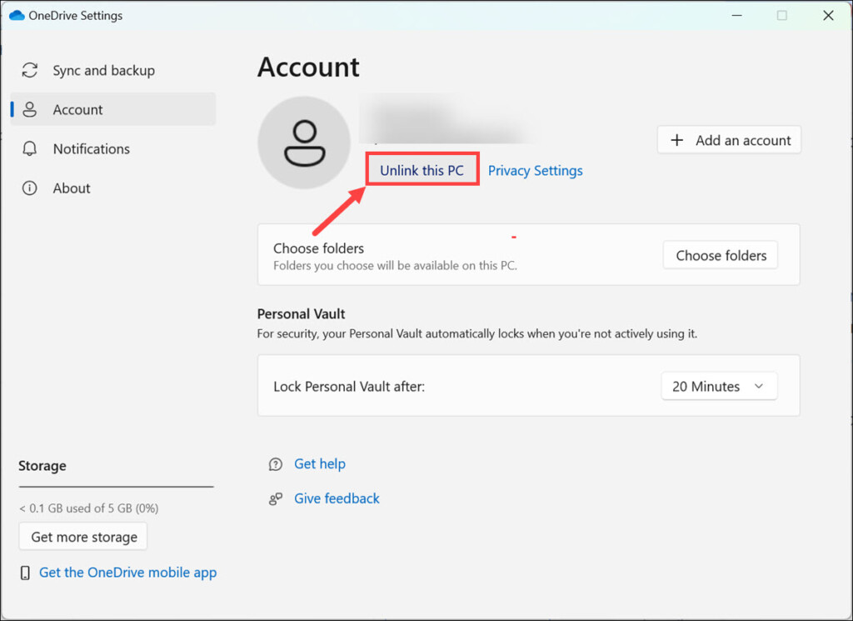The image size is (853, 621).
Task: Click the Get more storage button
Action: (x=83, y=538)
